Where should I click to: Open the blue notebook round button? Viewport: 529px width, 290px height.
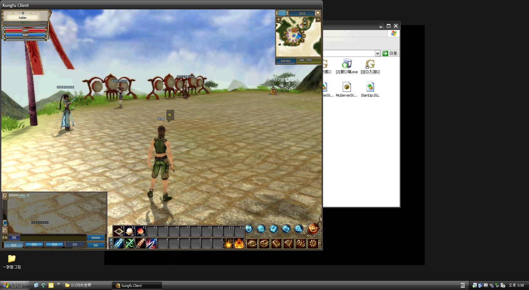point(274,229)
